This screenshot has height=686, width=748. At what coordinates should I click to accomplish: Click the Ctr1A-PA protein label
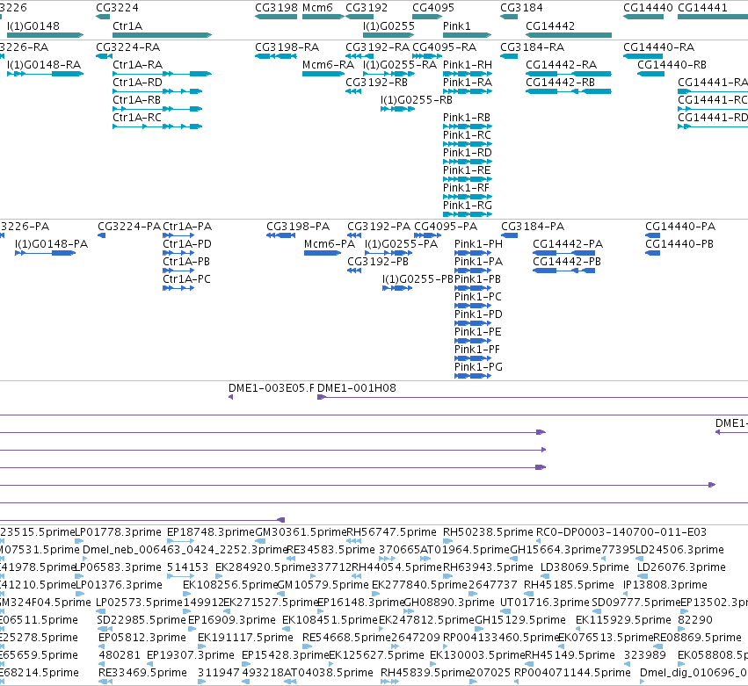coord(187,227)
